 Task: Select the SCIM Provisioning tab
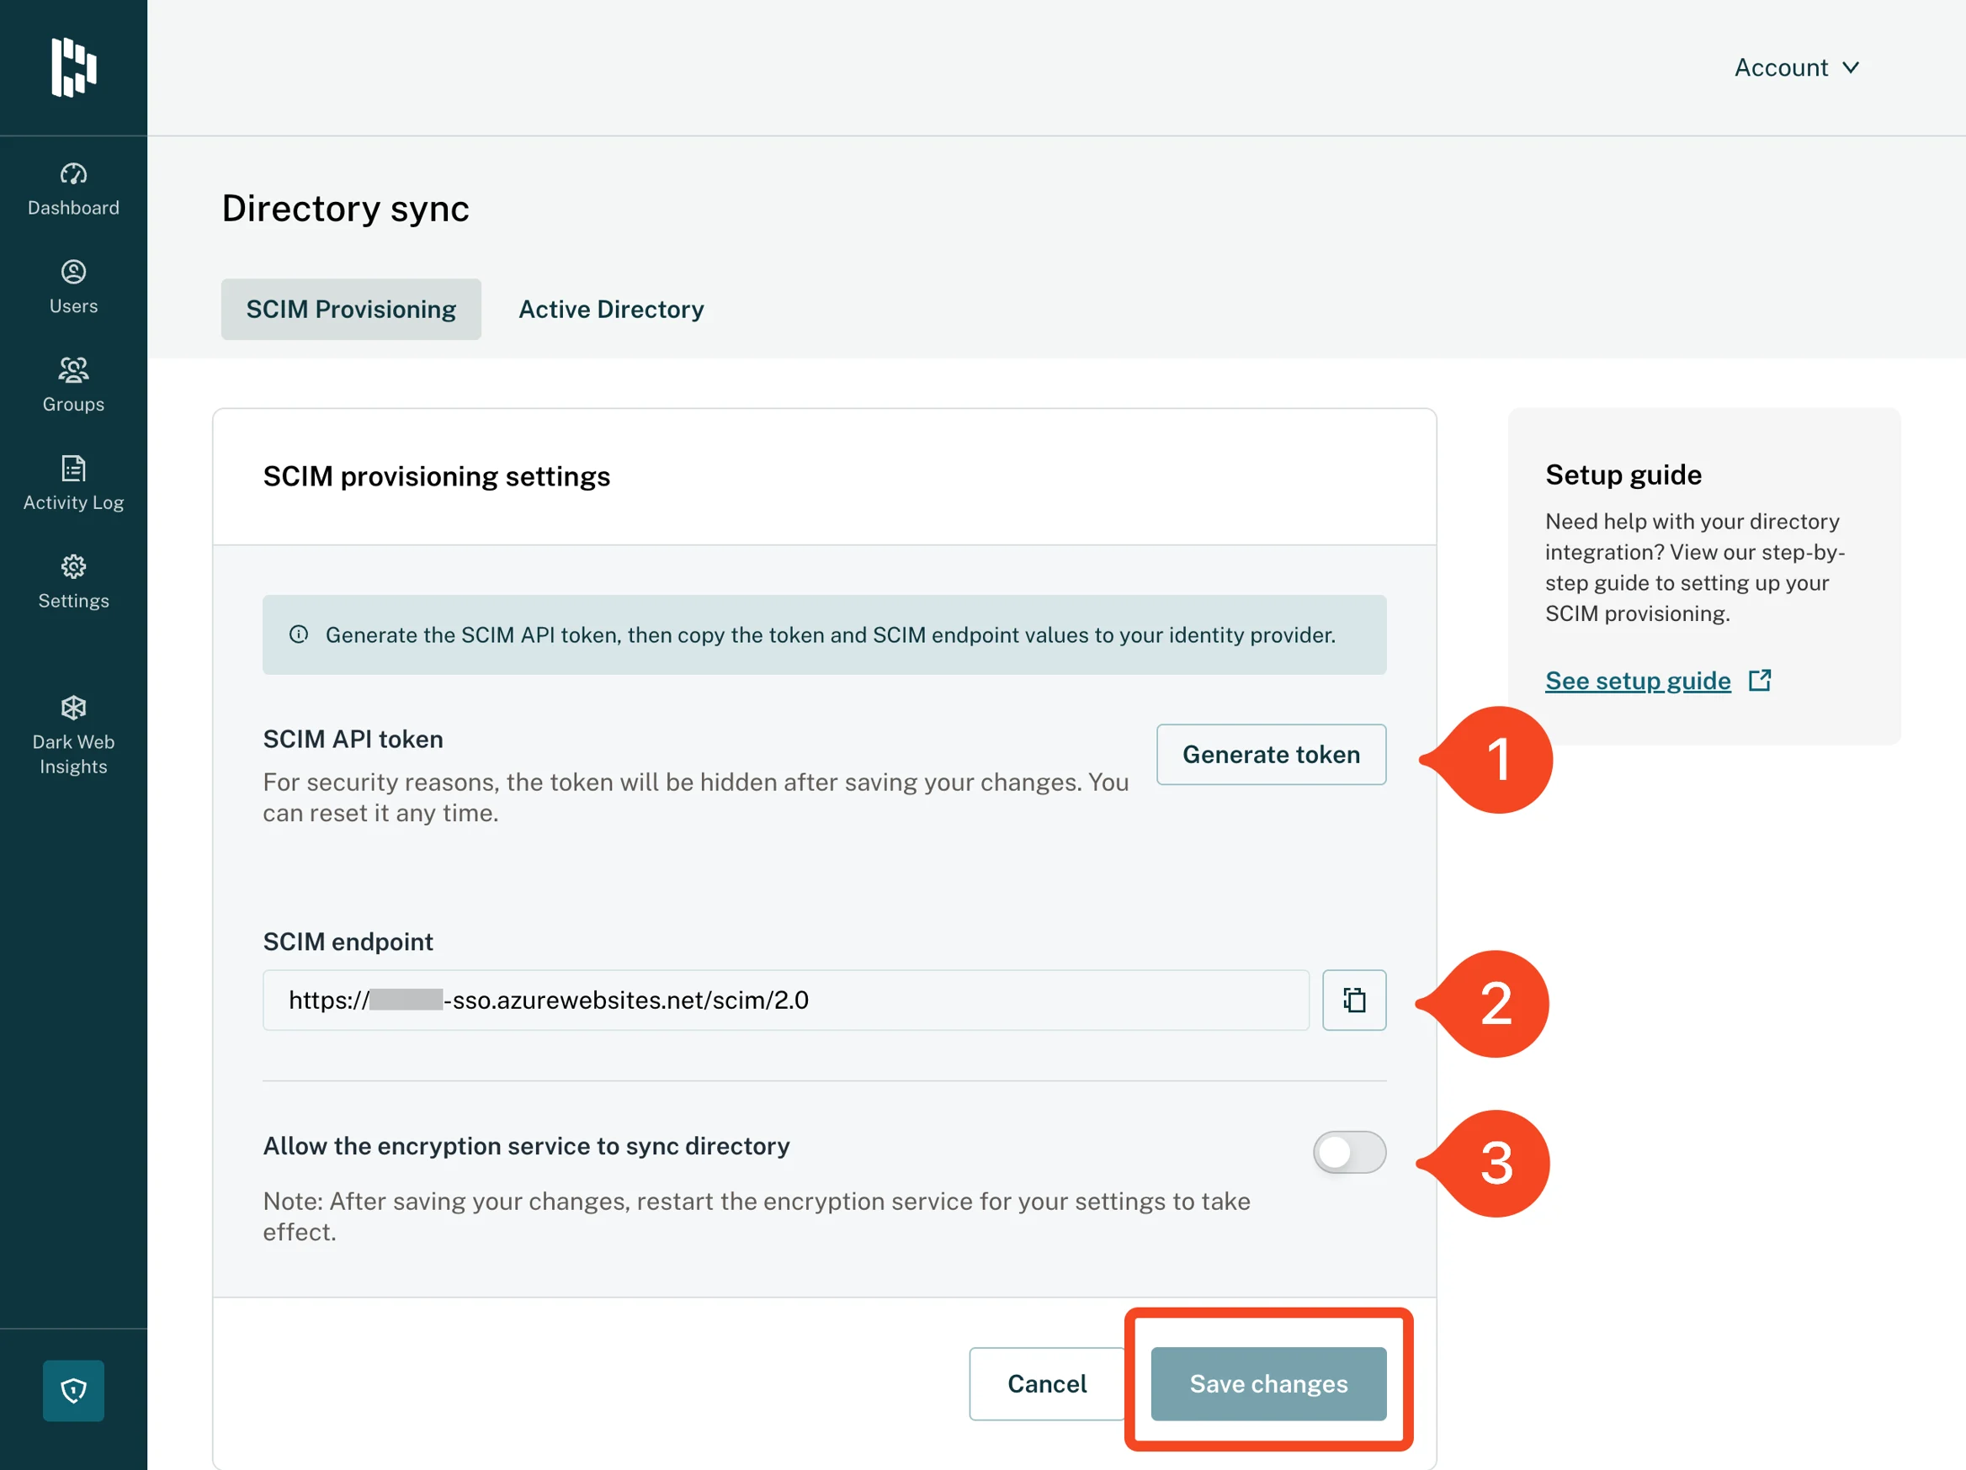[x=351, y=310]
